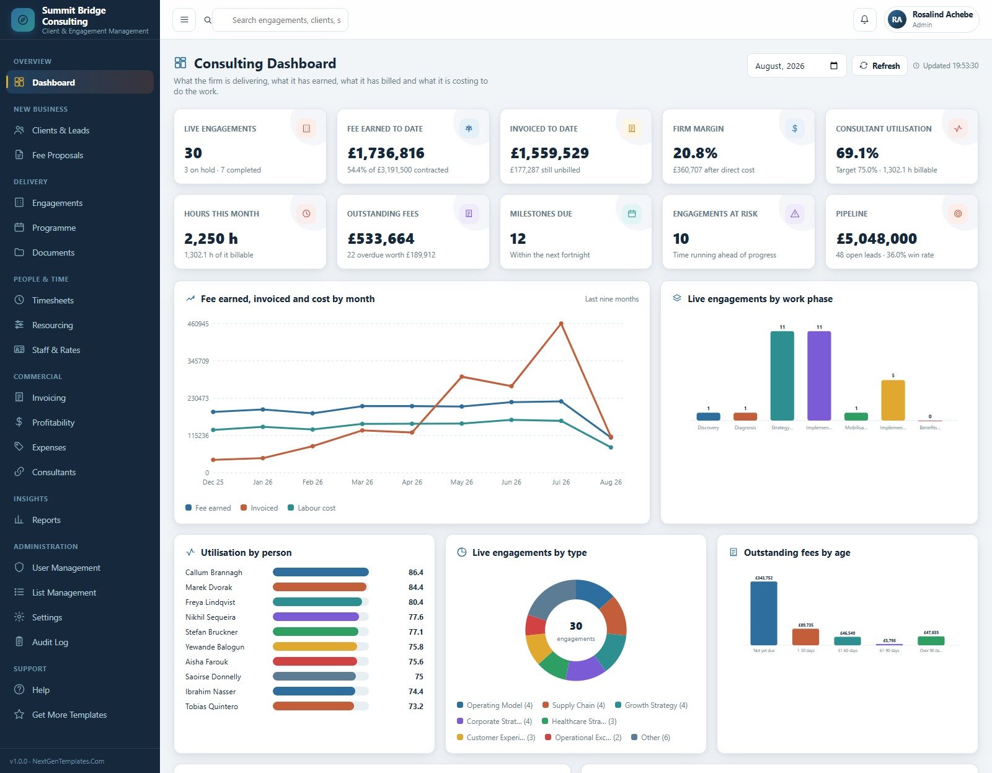The height and width of the screenshot is (773, 992).
Task: Click the yellow Implemen... phase bar
Action: (x=893, y=400)
